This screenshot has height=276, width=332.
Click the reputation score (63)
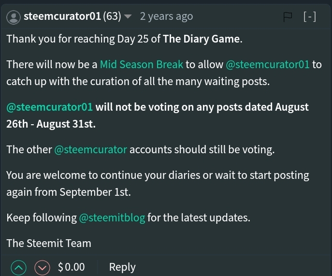coord(112,17)
